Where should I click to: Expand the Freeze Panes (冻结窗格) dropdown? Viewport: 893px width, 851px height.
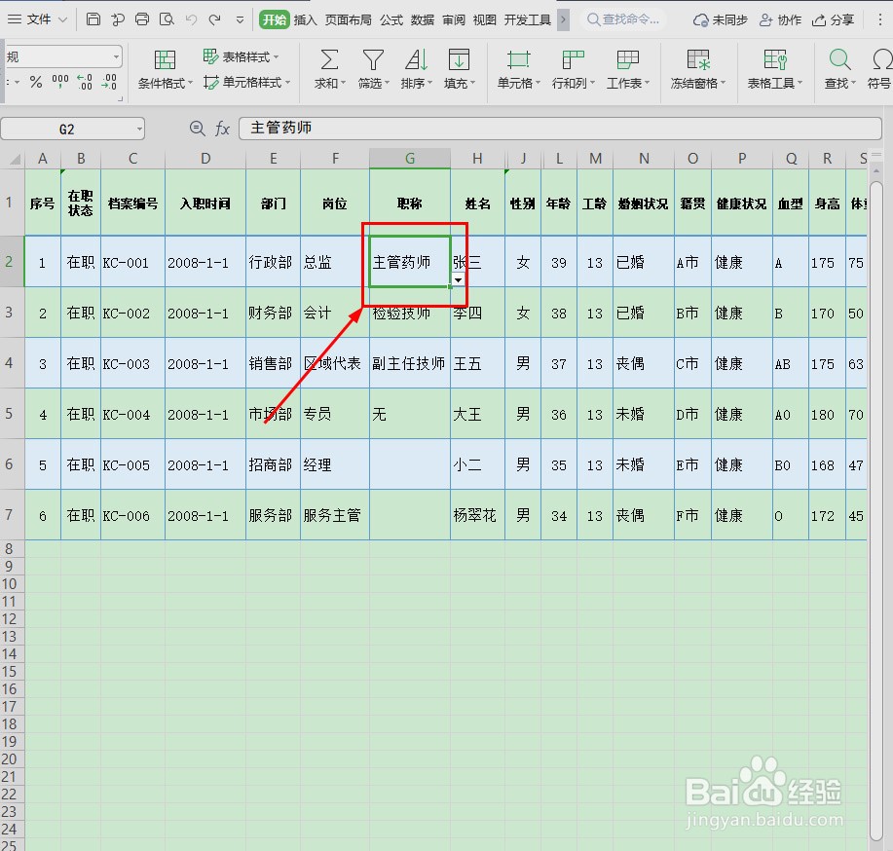click(724, 83)
